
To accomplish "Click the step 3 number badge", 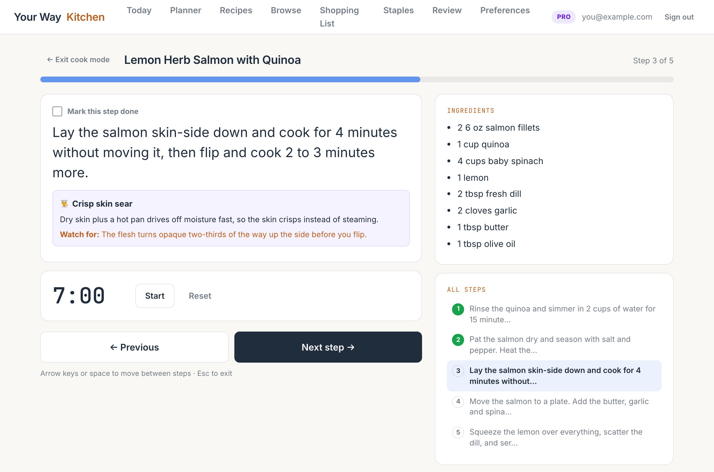I will [458, 371].
